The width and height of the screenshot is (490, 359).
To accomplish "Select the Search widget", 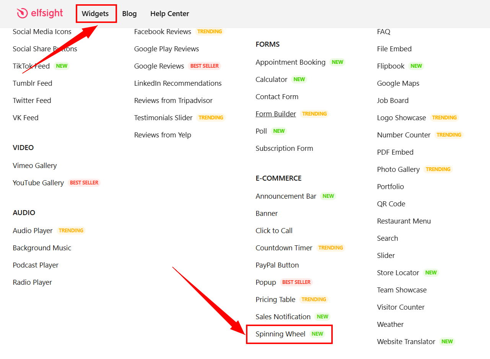I will (387, 238).
